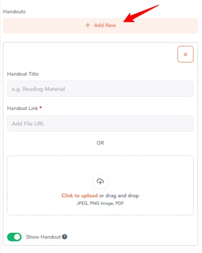Click the red required asterisk
The width and height of the screenshot is (202, 253).
coord(41,107)
